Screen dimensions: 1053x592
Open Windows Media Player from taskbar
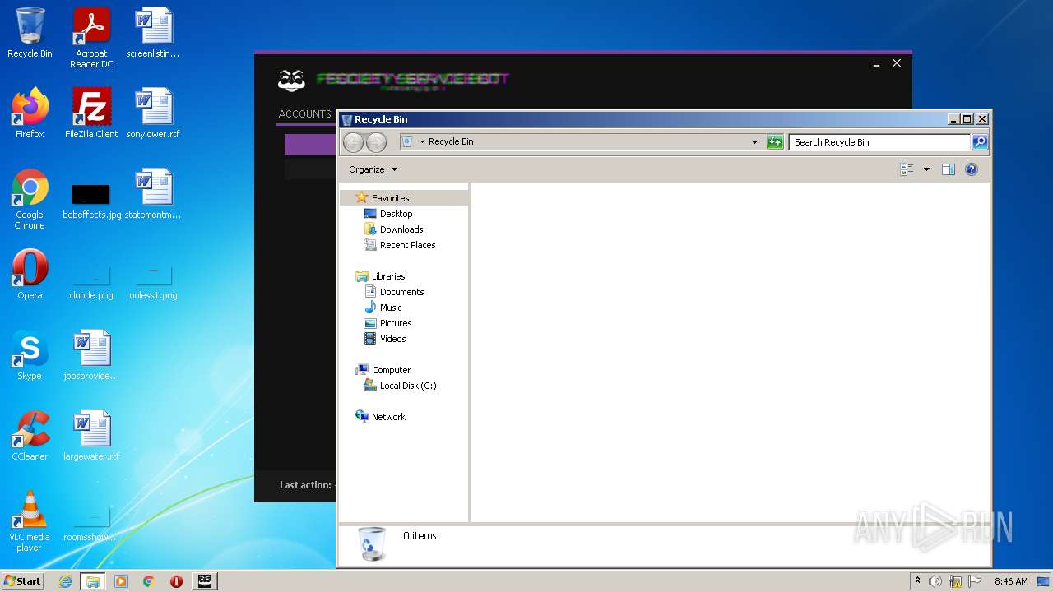click(121, 581)
